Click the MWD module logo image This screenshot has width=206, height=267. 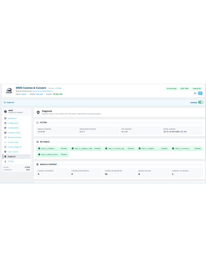tap(9, 91)
